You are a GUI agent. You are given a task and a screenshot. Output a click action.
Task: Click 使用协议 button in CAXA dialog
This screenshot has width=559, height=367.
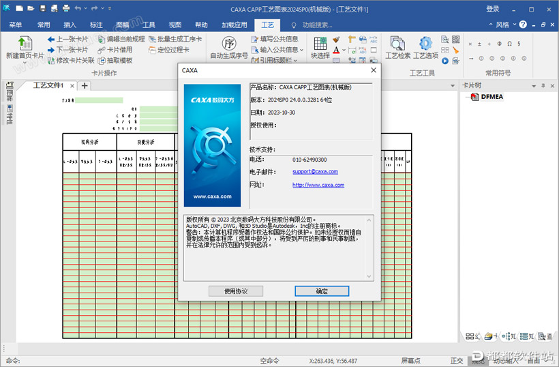tap(236, 291)
